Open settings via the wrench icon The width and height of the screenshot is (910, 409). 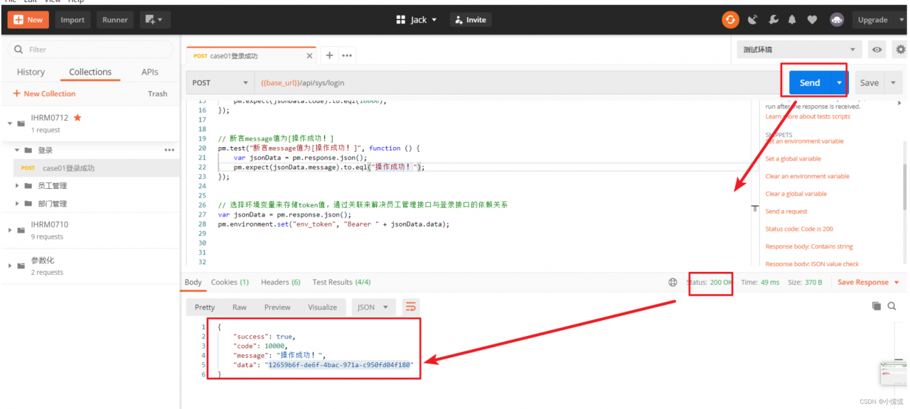tap(773, 20)
